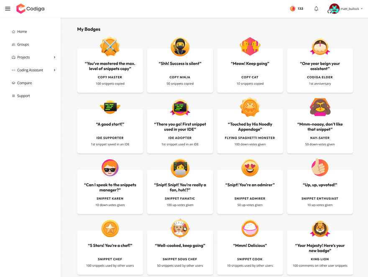Expand the Projects submenu arrow

pos(54,57)
